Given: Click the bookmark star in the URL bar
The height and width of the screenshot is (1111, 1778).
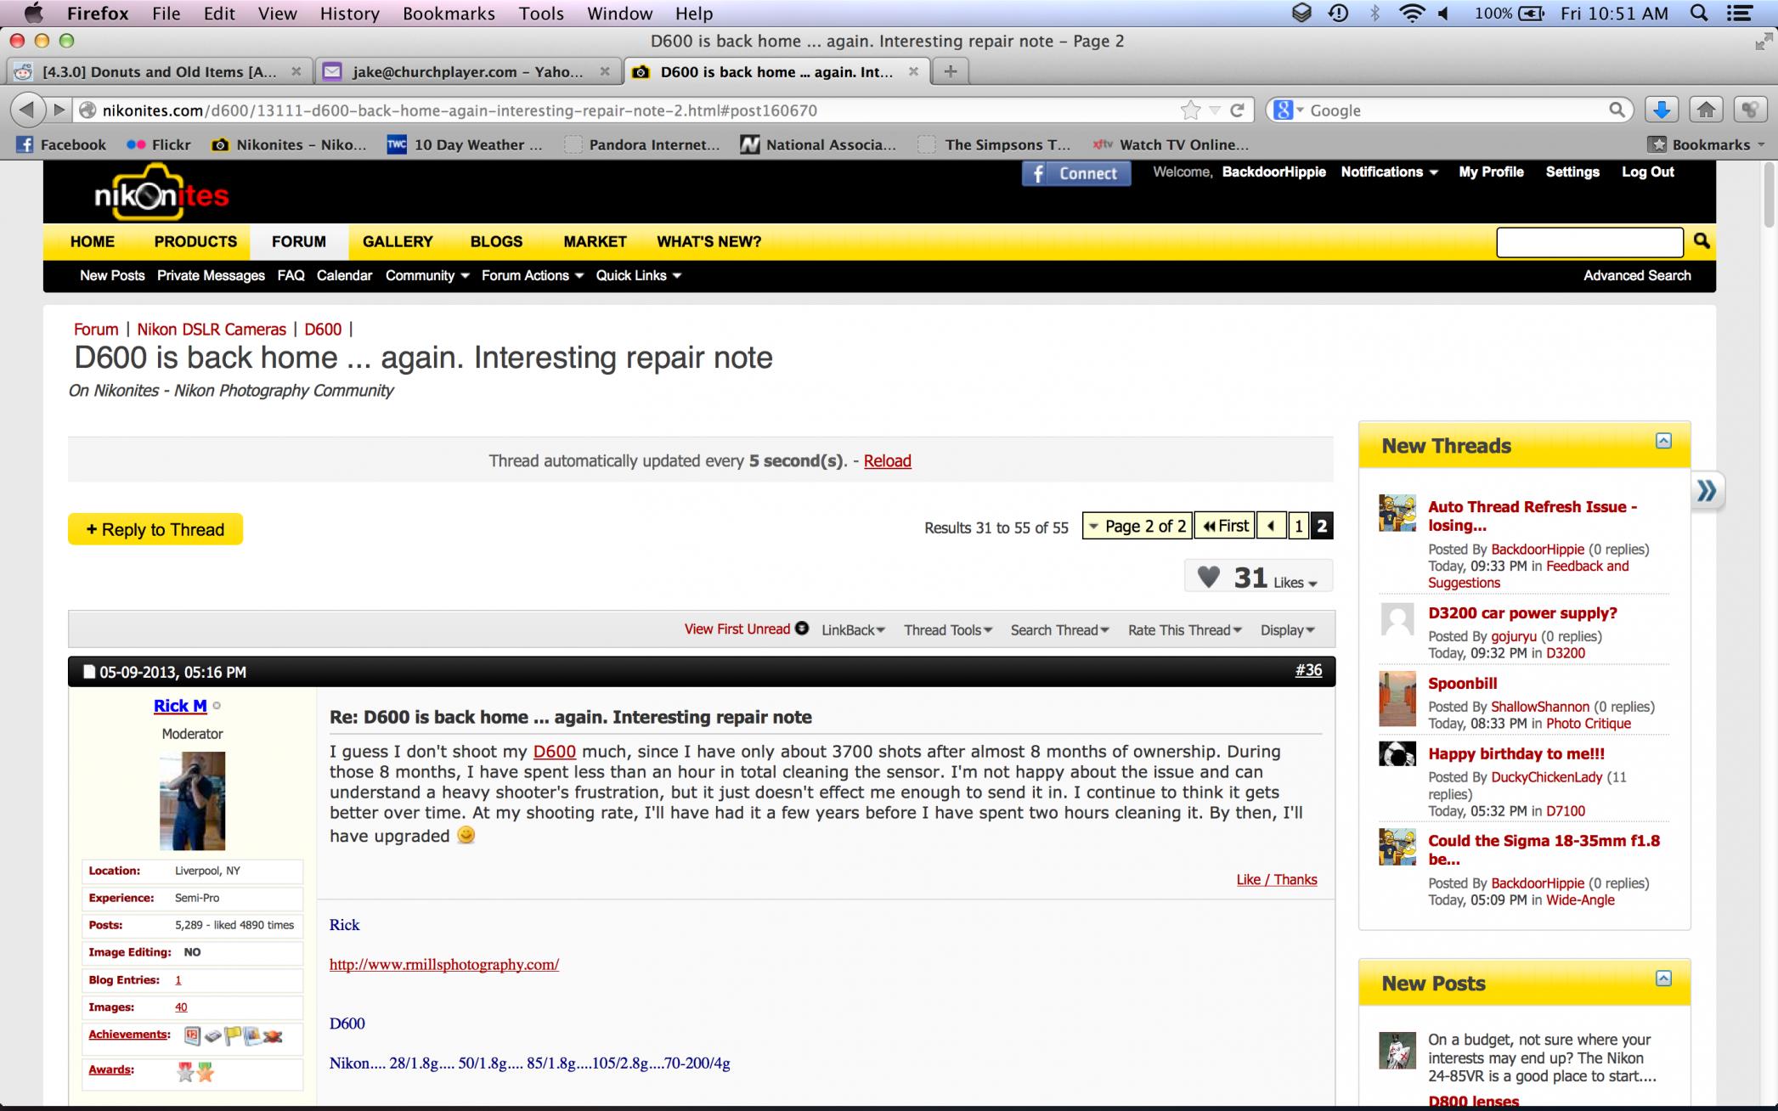Looking at the screenshot, I should [x=1190, y=110].
